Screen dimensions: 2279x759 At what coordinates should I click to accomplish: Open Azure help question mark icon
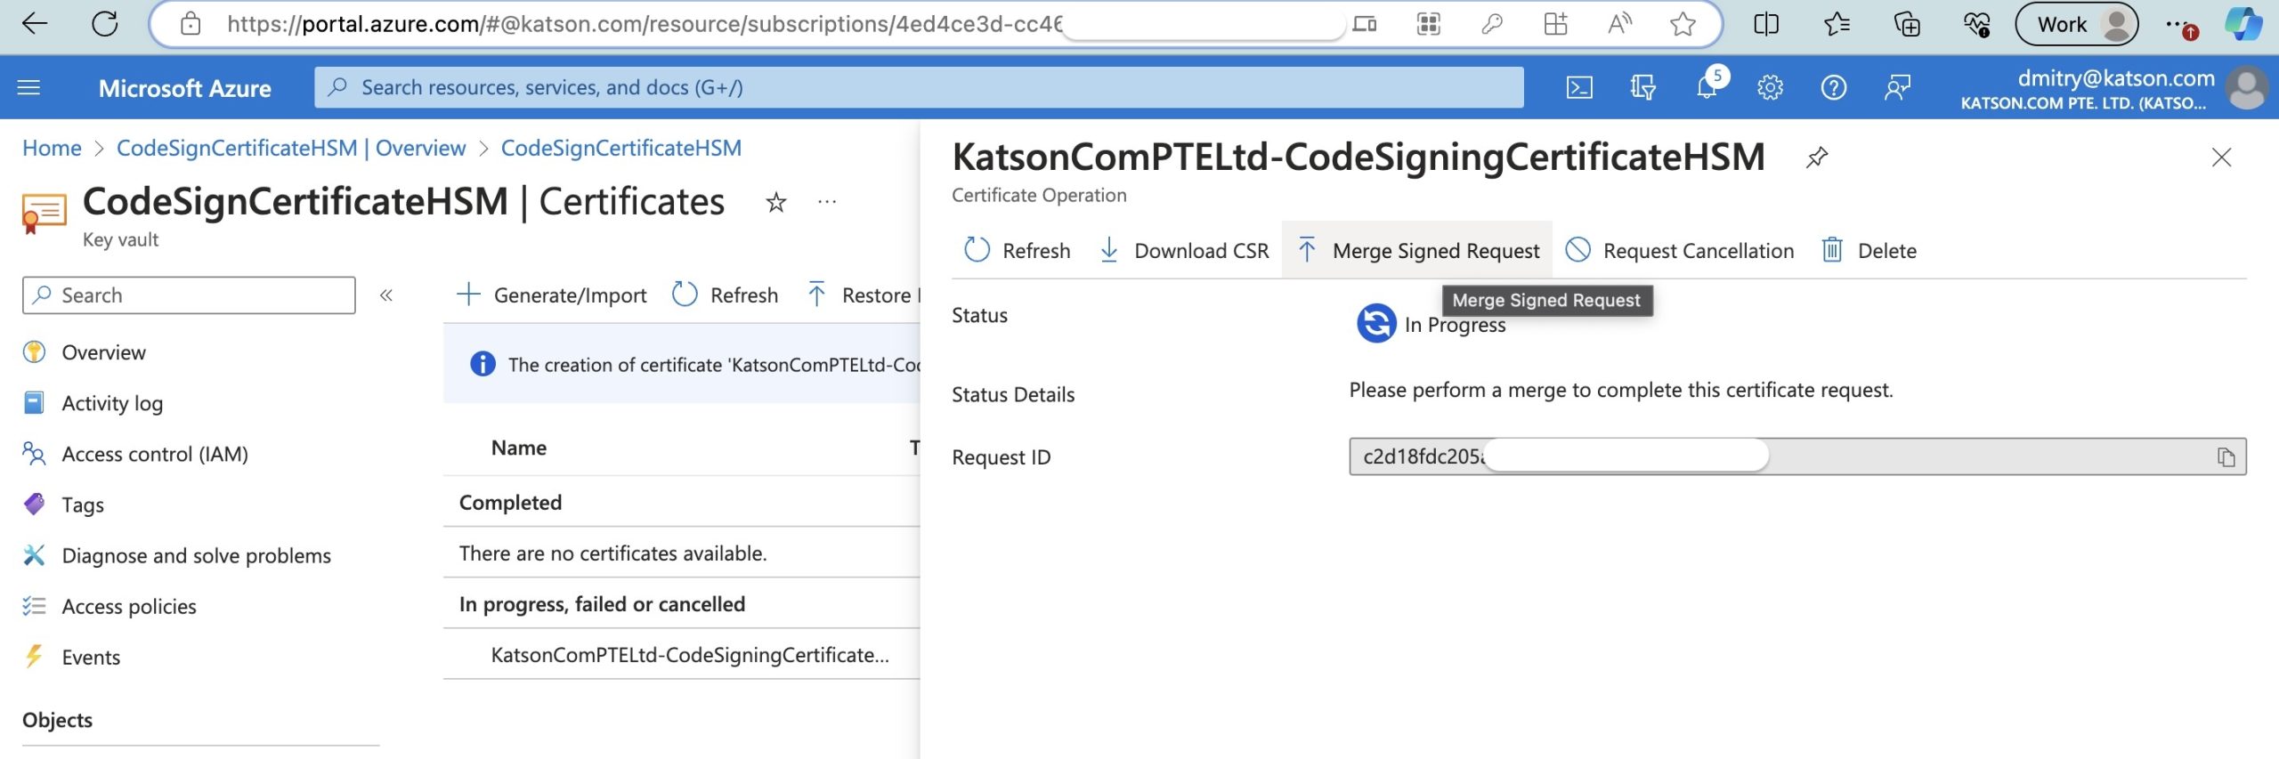[1834, 87]
